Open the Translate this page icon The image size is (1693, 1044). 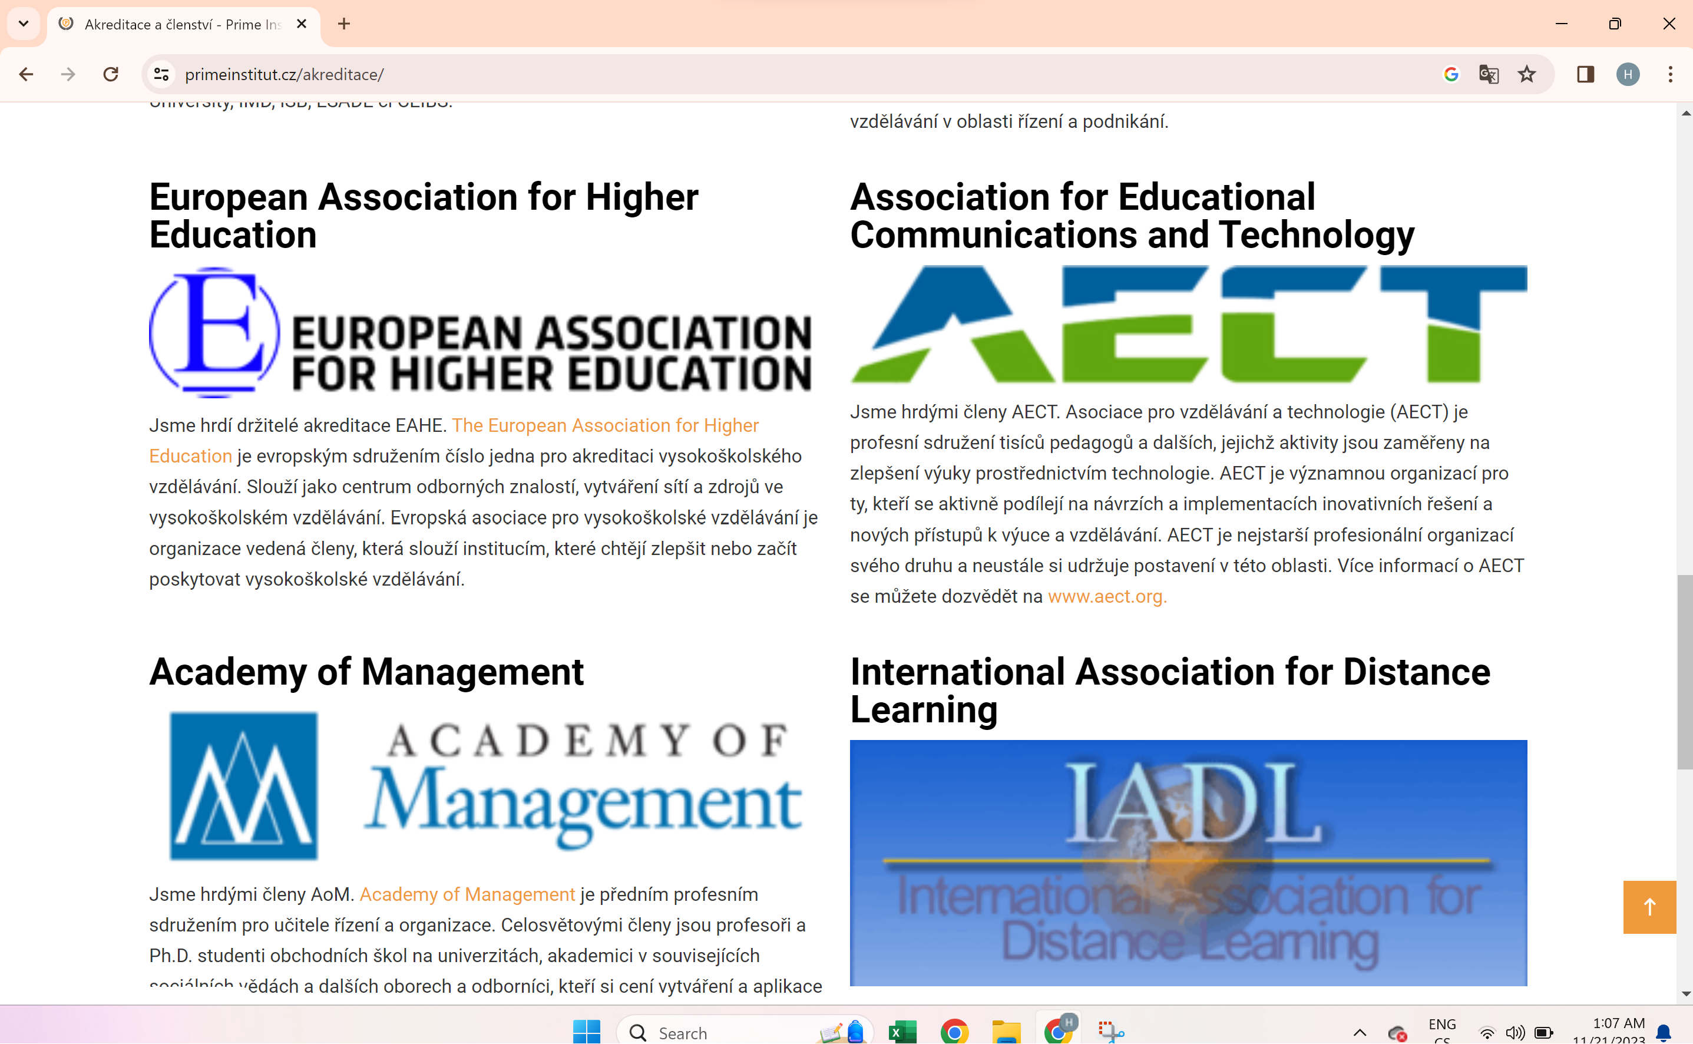tap(1489, 74)
